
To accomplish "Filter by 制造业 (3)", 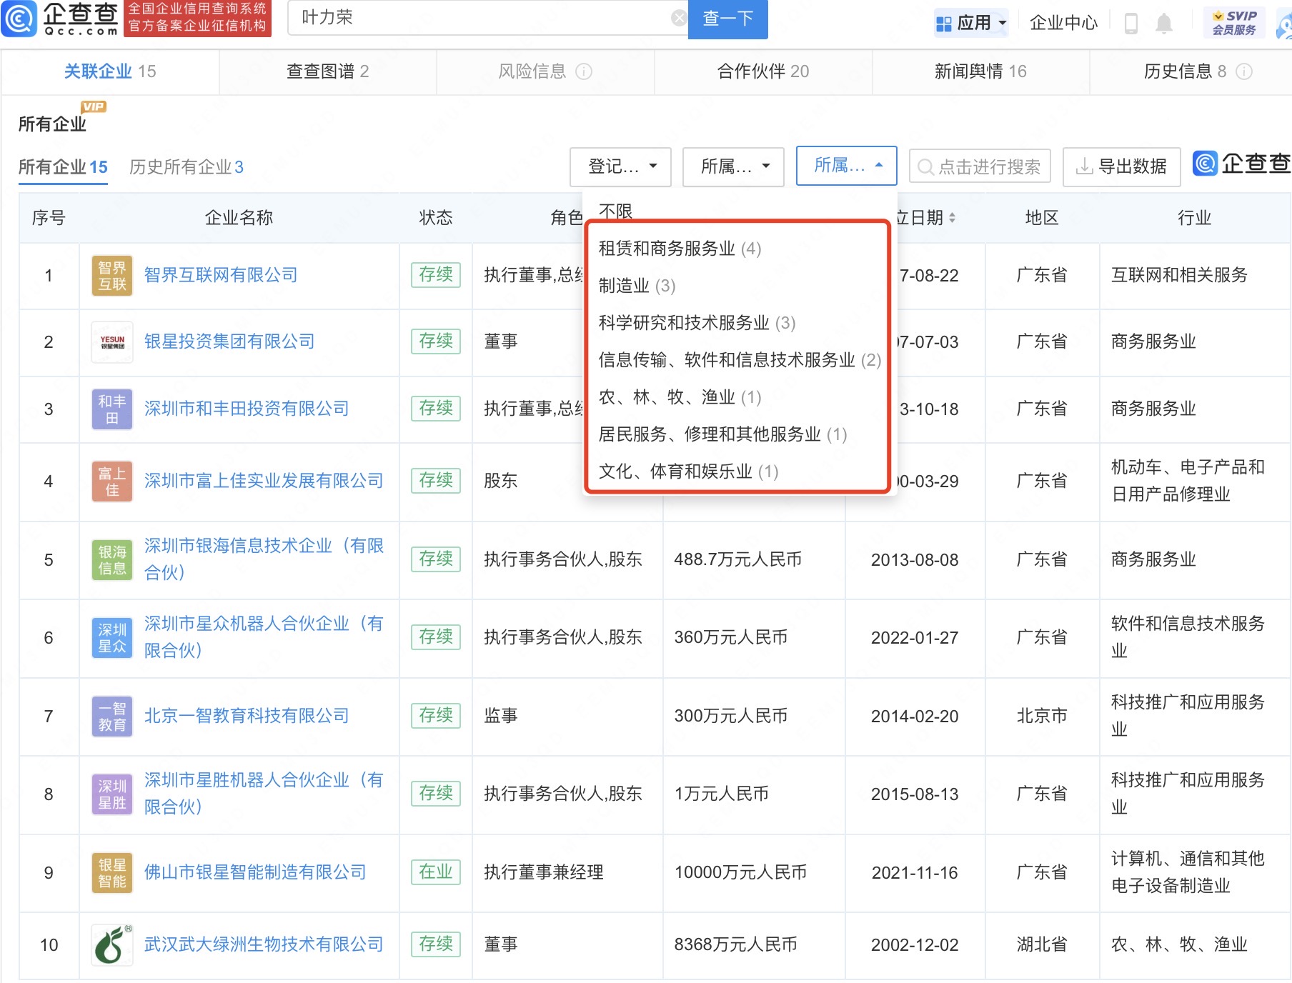I will (637, 286).
